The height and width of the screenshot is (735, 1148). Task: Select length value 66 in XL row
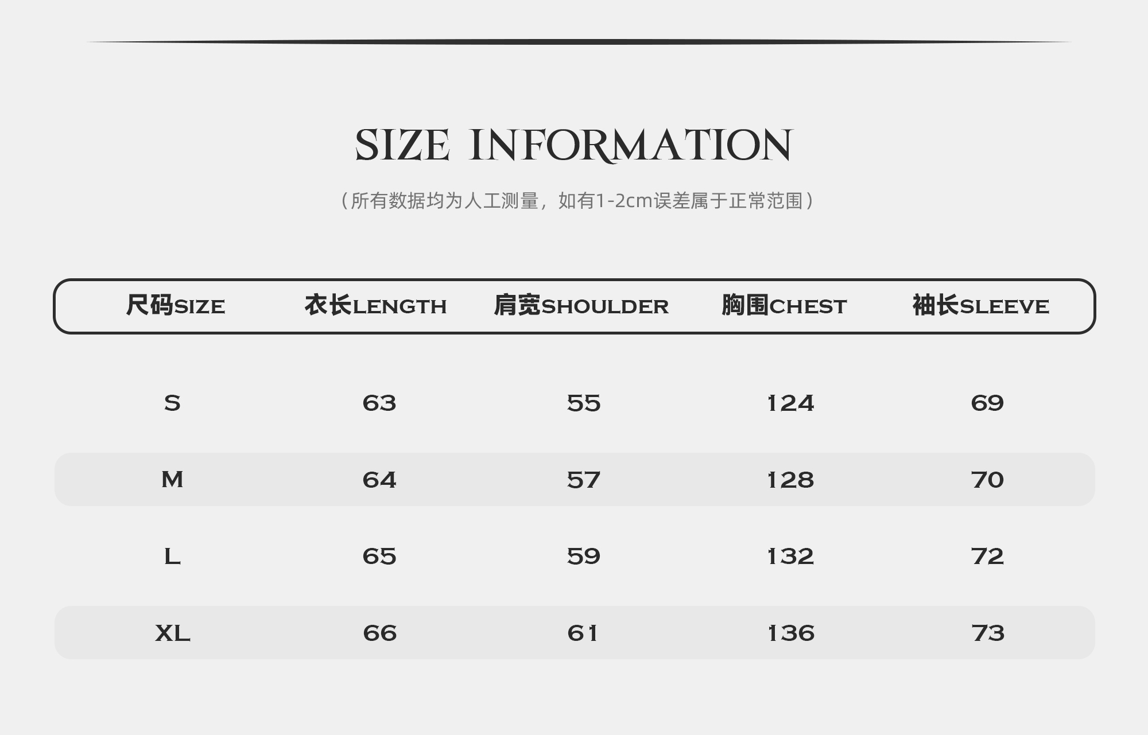(379, 633)
